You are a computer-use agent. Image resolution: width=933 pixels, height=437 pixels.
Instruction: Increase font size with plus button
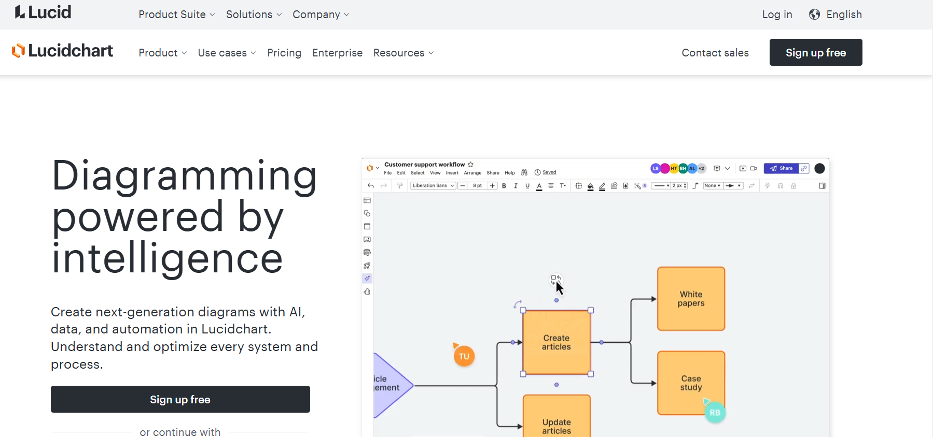coord(492,186)
